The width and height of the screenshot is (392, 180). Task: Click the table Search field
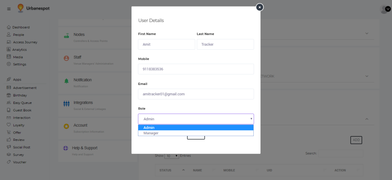click(340, 153)
